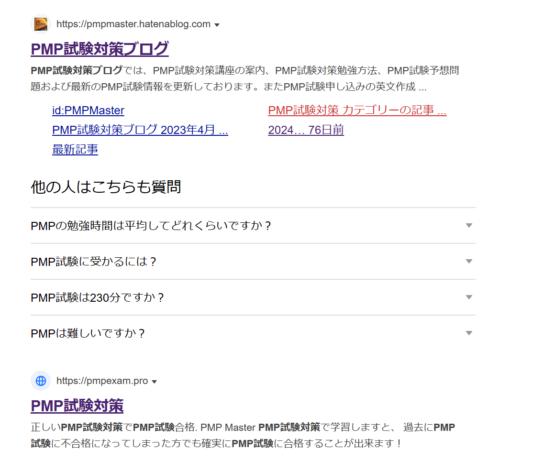This screenshot has width=543, height=461.
Task: Open the PMP試験対策ブログ 2023年4月 sitelink
Action: tap(140, 130)
